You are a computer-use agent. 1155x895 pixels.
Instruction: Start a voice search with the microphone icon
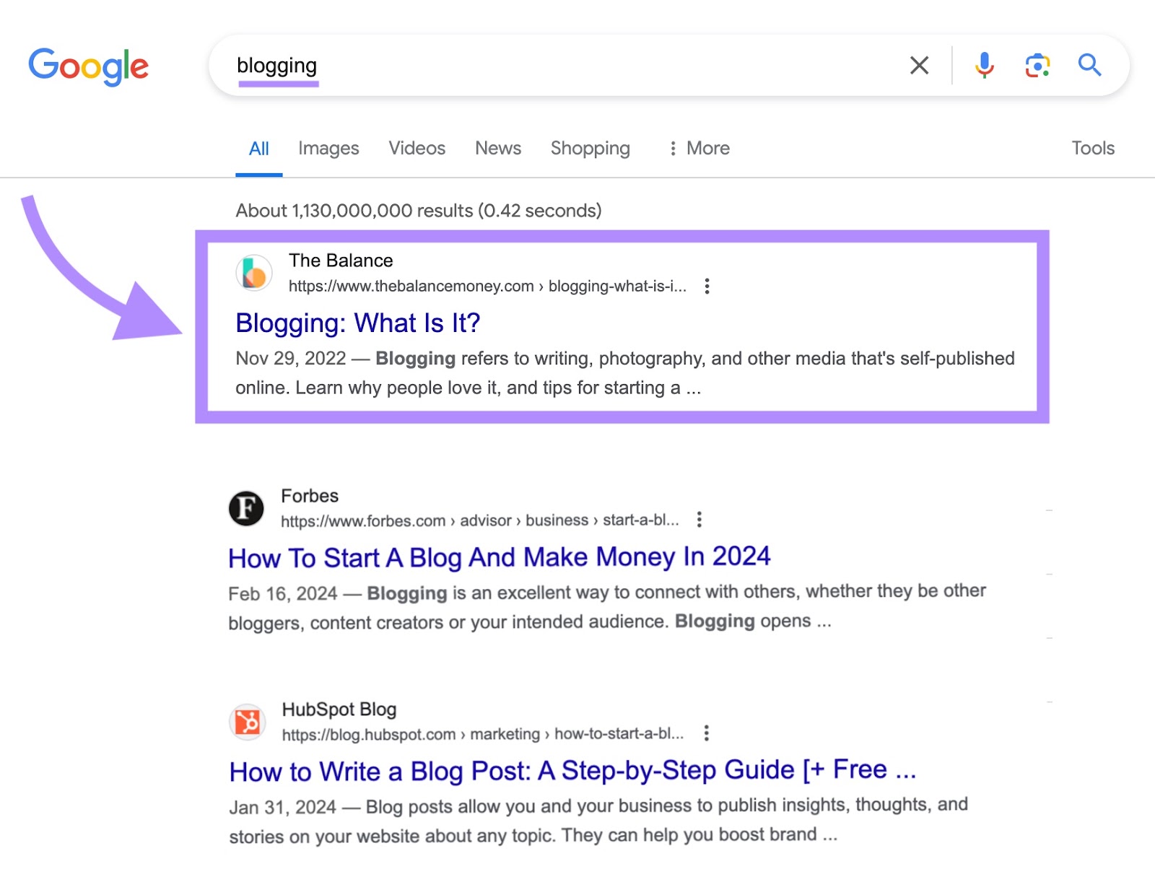[x=982, y=66]
